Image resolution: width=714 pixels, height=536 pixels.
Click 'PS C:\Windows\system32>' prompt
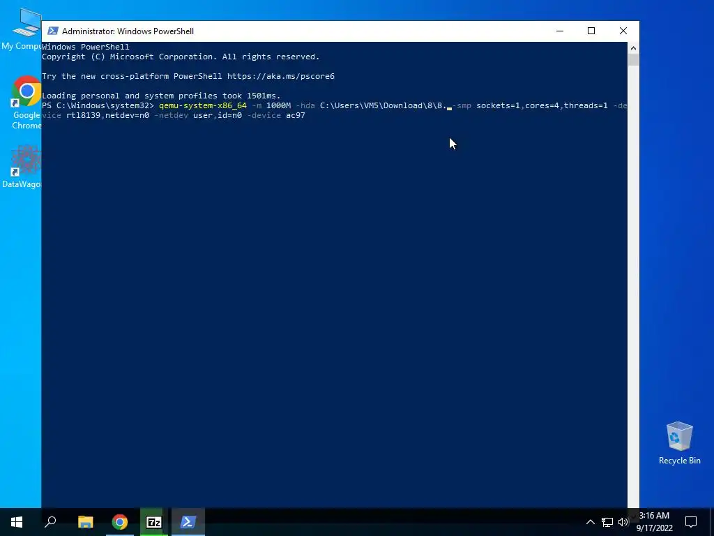click(98, 106)
